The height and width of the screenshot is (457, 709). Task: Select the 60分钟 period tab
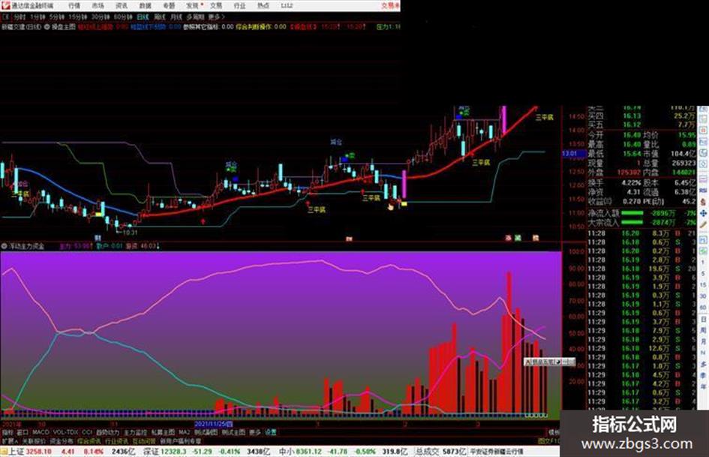(x=123, y=17)
